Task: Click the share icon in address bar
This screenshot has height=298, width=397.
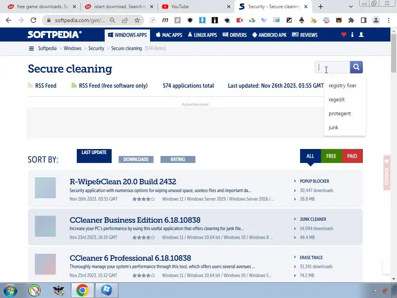Action: pyautogui.click(x=125, y=20)
